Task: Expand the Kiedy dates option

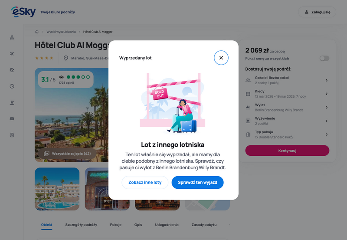Action: click(x=287, y=94)
